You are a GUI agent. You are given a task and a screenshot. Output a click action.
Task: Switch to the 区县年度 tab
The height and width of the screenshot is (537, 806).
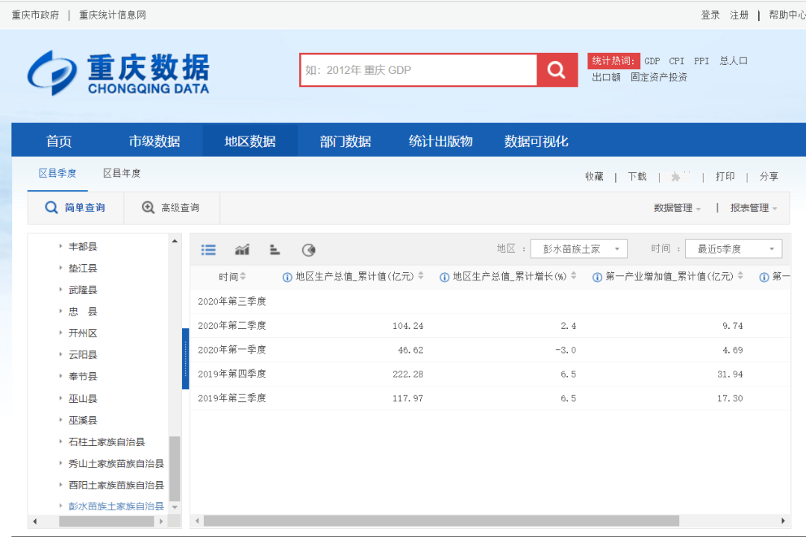(x=122, y=172)
